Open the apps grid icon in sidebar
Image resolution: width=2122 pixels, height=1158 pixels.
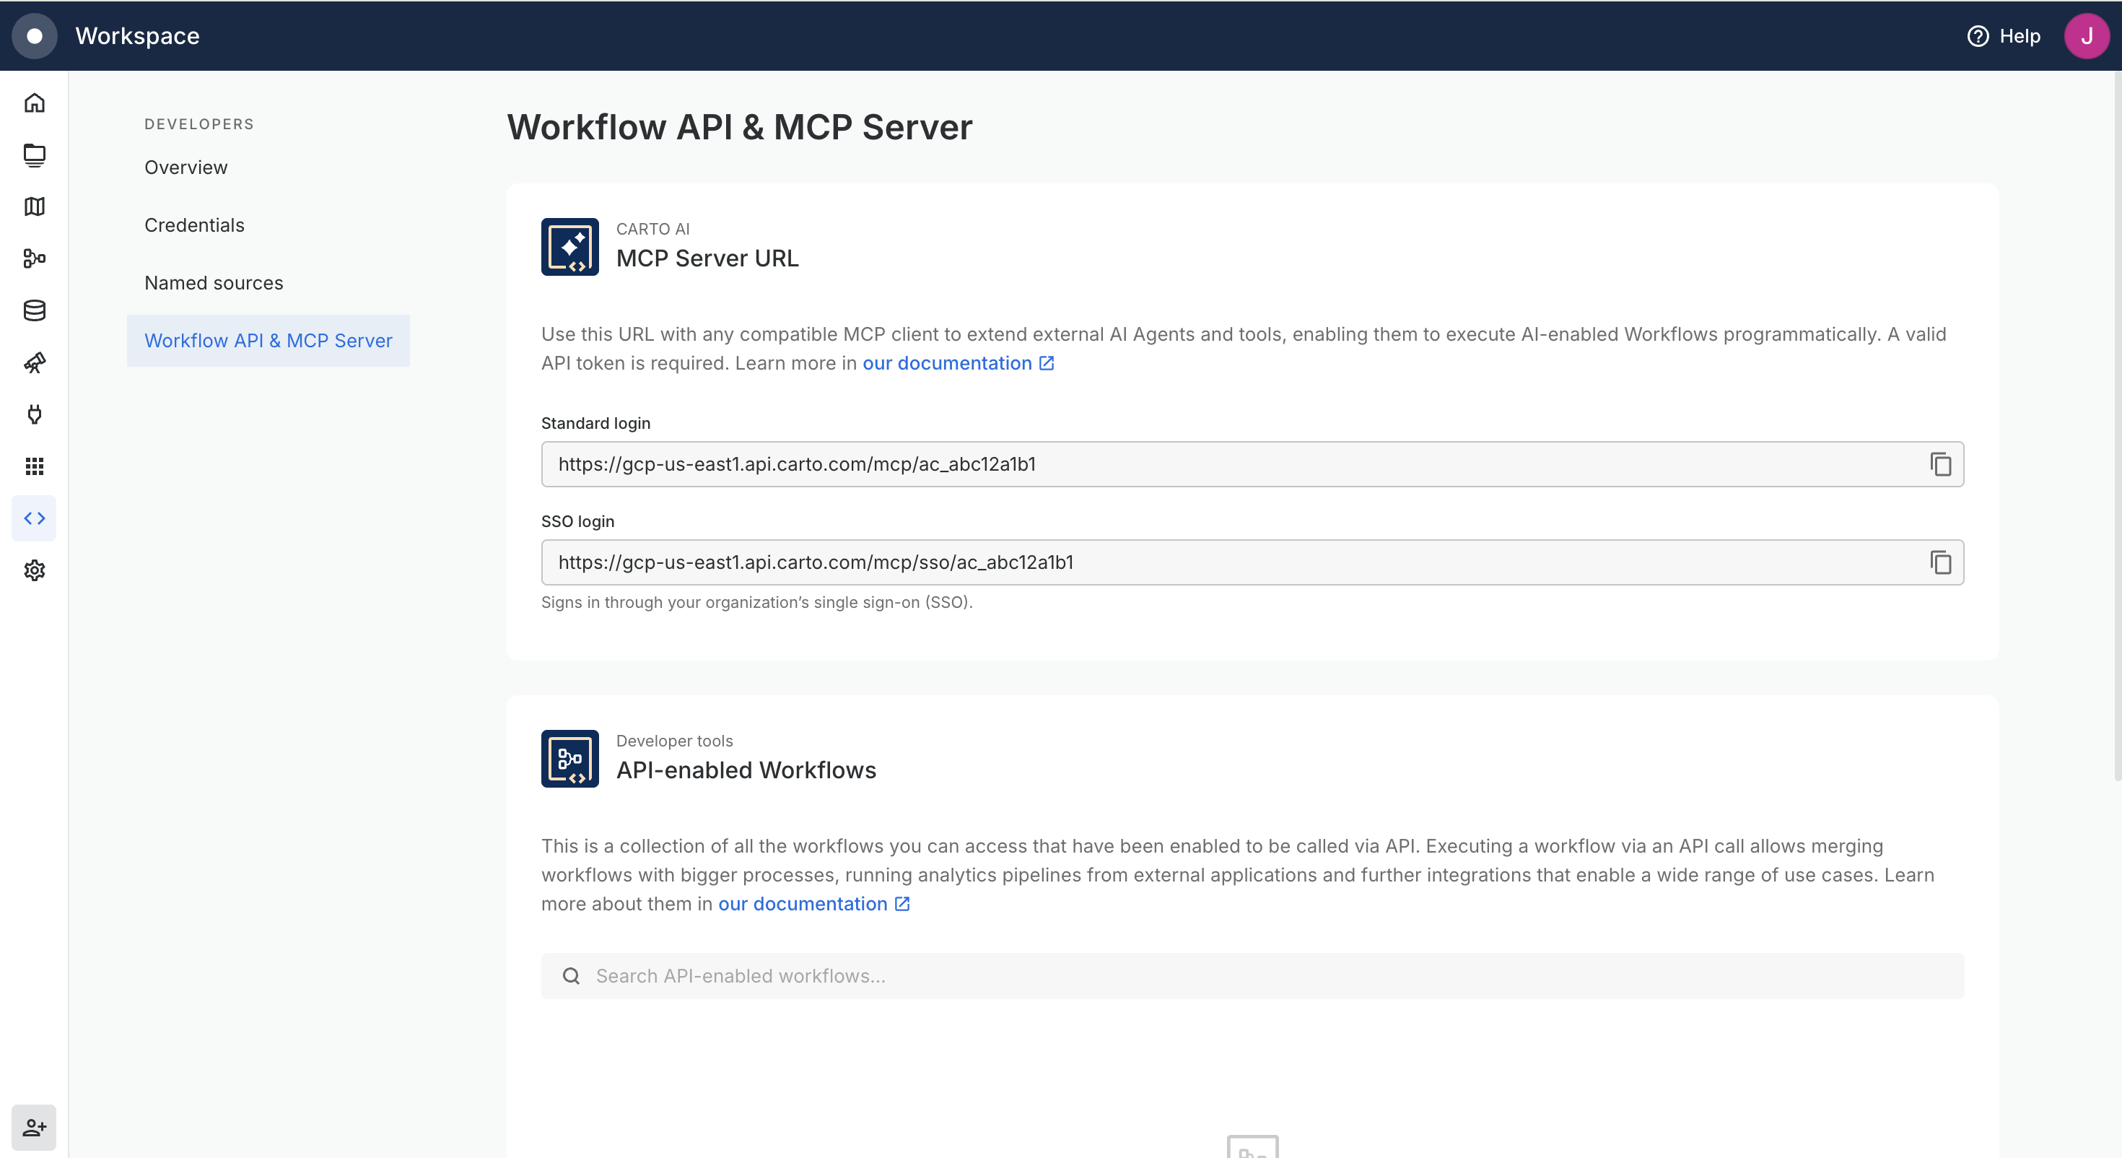coord(34,466)
